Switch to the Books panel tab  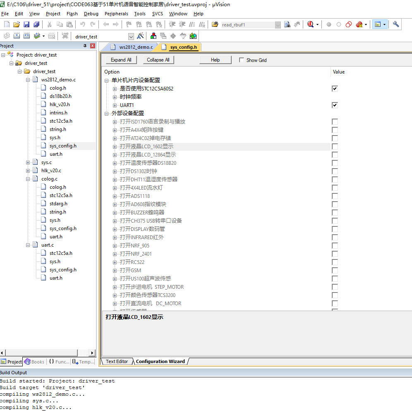tap(34, 362)
